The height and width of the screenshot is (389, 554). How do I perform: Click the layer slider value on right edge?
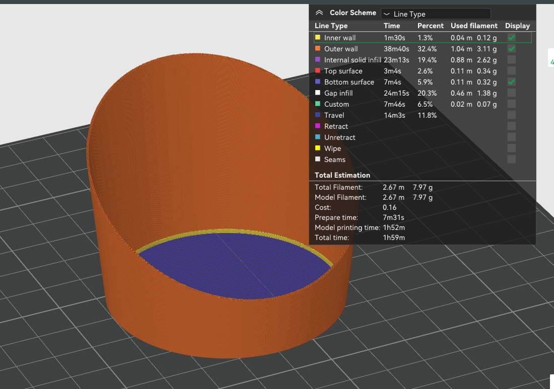pos(552,62)
